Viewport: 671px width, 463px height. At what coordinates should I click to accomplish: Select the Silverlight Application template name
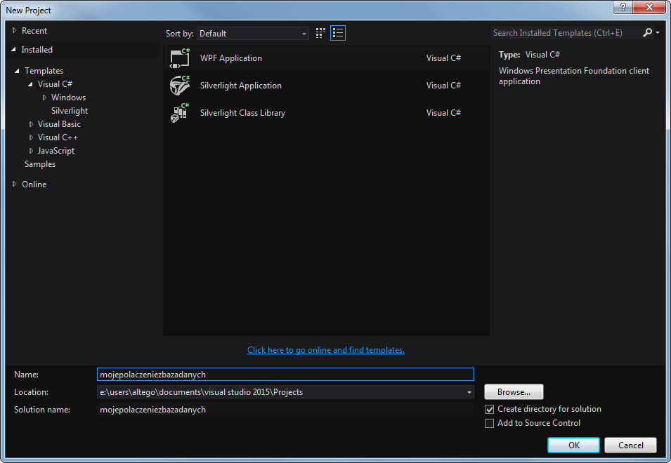click(x=241, y=86)
